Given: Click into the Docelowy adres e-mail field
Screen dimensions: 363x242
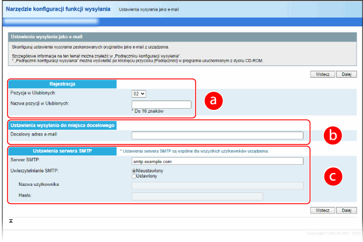Looking at the screenshot, I should pyautogui.click(x=217, y=135).
